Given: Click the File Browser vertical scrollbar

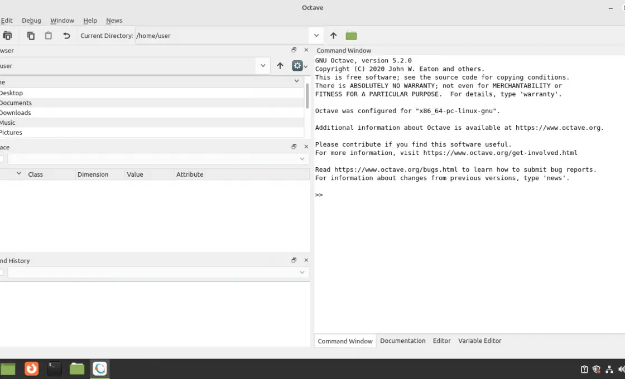Looking at the screenshot, I should [307, 96].
